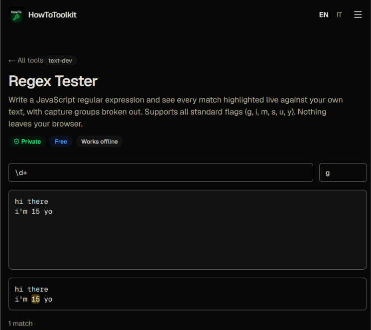371x330 pixels.
Task: Click the HowToToolkit wrench logo icon
Action: (x=16, y=15)
